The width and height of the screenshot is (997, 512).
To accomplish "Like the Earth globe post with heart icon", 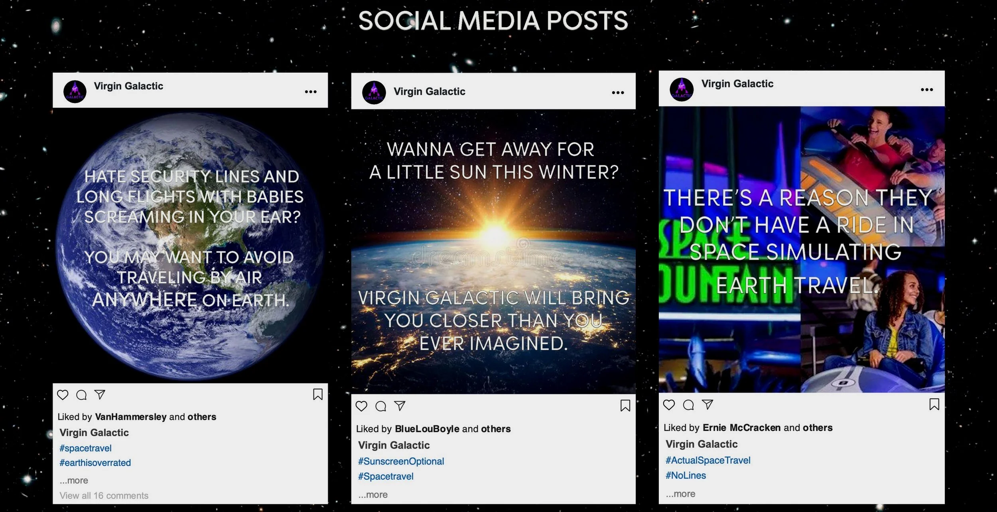I will tap(63, 395).
